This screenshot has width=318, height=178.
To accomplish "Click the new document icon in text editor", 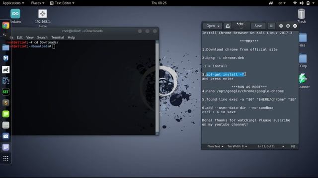I will [x=228, y=26].
